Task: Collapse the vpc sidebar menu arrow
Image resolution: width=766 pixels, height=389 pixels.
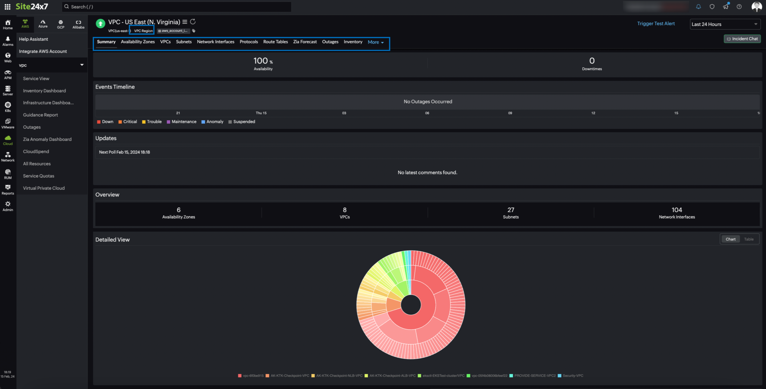Action: [x=82, y=65]
